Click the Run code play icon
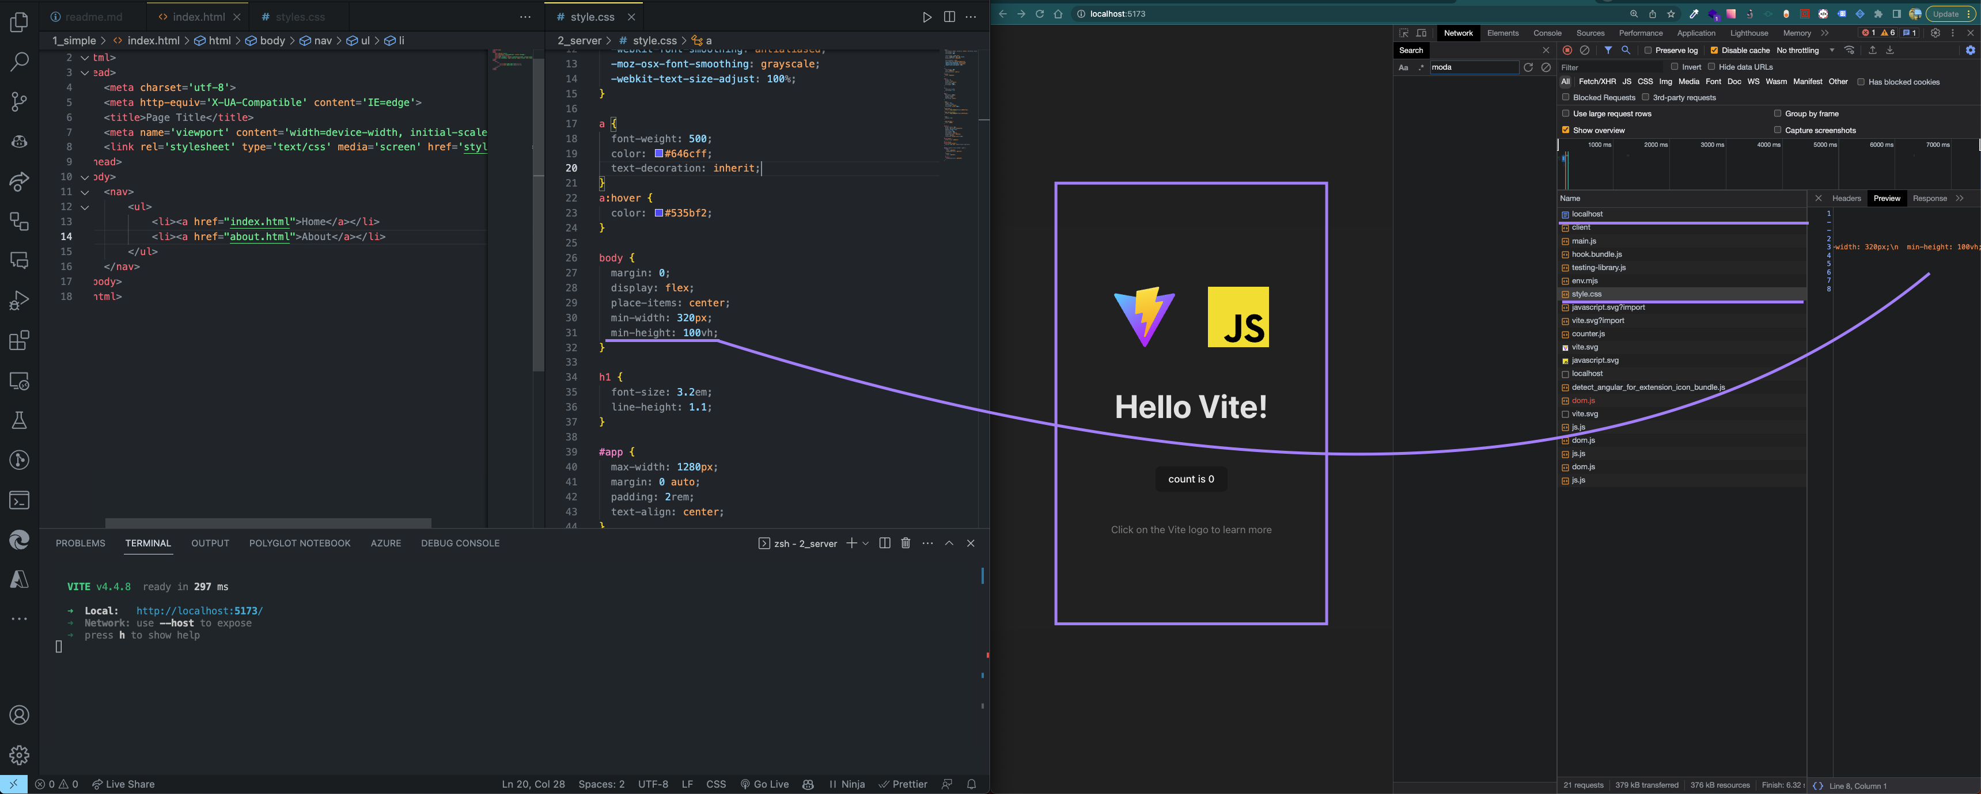The image size is (1981, 794). 927,17
